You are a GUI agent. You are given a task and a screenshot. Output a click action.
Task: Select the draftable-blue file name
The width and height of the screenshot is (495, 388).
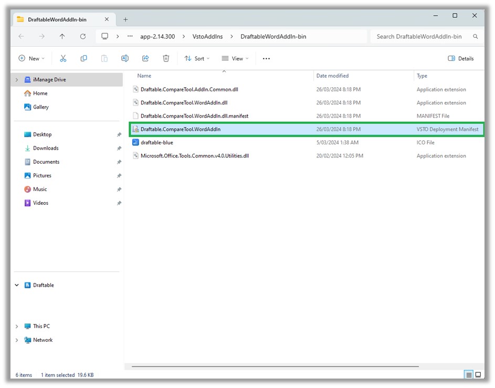click(x=157, y=142)
